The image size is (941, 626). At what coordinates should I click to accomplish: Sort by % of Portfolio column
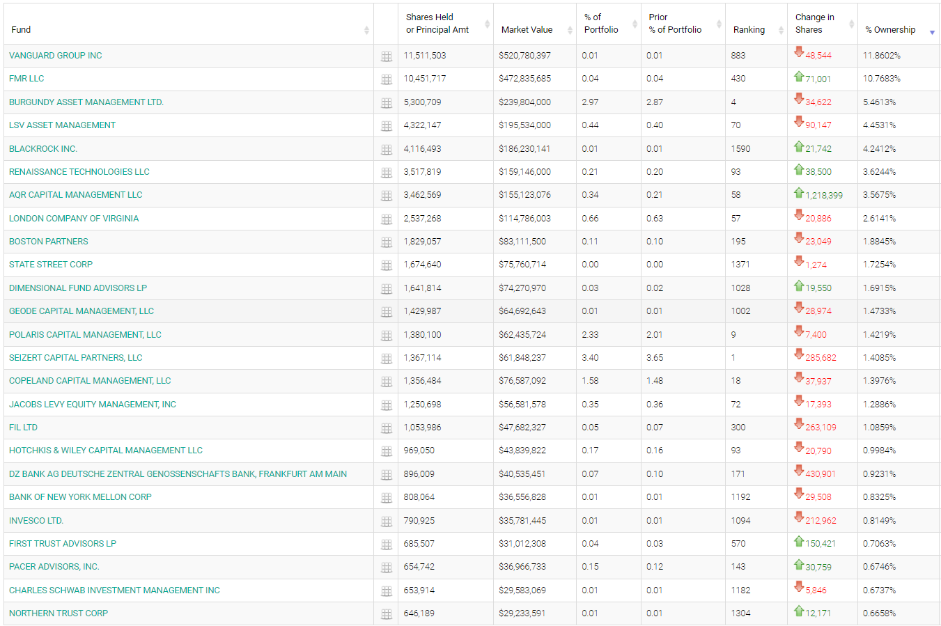[609, 24]
